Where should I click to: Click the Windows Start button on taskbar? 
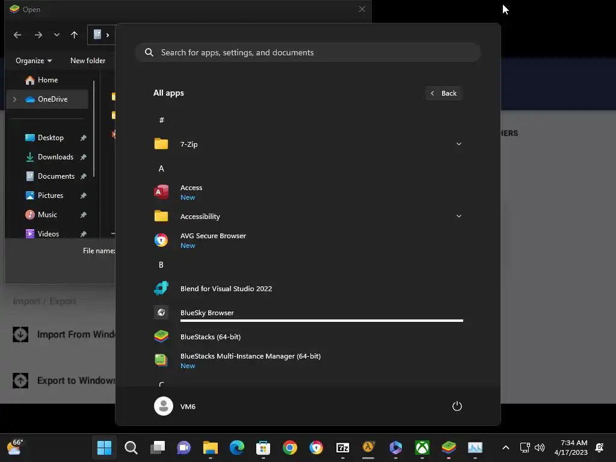(x=105, y=448)
